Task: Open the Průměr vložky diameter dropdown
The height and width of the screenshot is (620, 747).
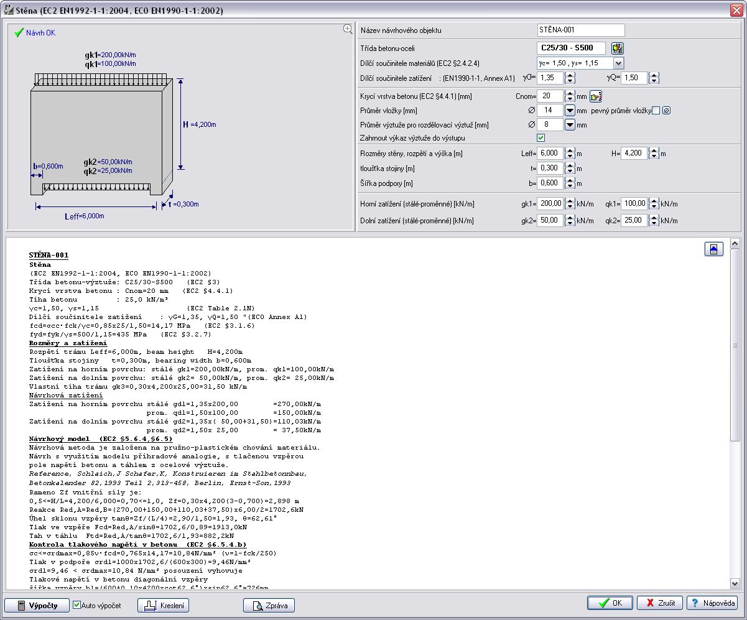Action: pos(570,111)
